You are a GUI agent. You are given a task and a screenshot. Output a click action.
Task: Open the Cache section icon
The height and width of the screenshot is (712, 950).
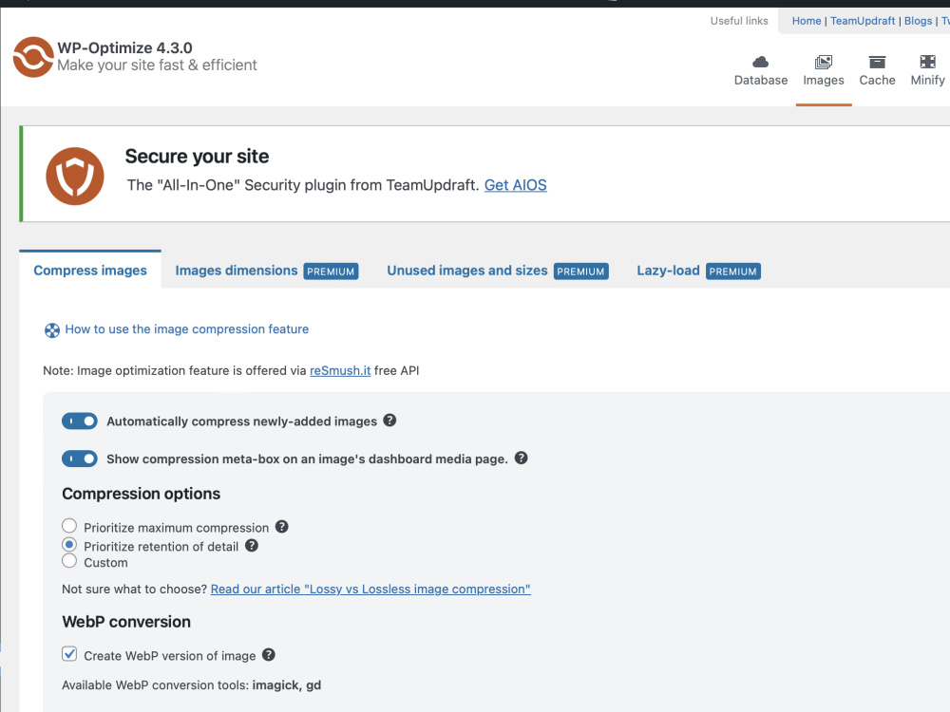pyautogui.click(x=877, y=62)
